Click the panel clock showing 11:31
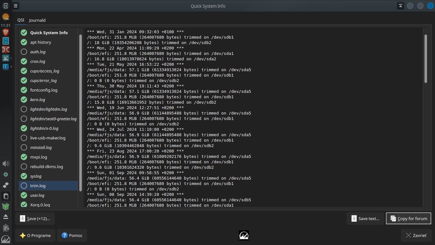The width and height of the screenshot is (435, 245). coord(5,25)
